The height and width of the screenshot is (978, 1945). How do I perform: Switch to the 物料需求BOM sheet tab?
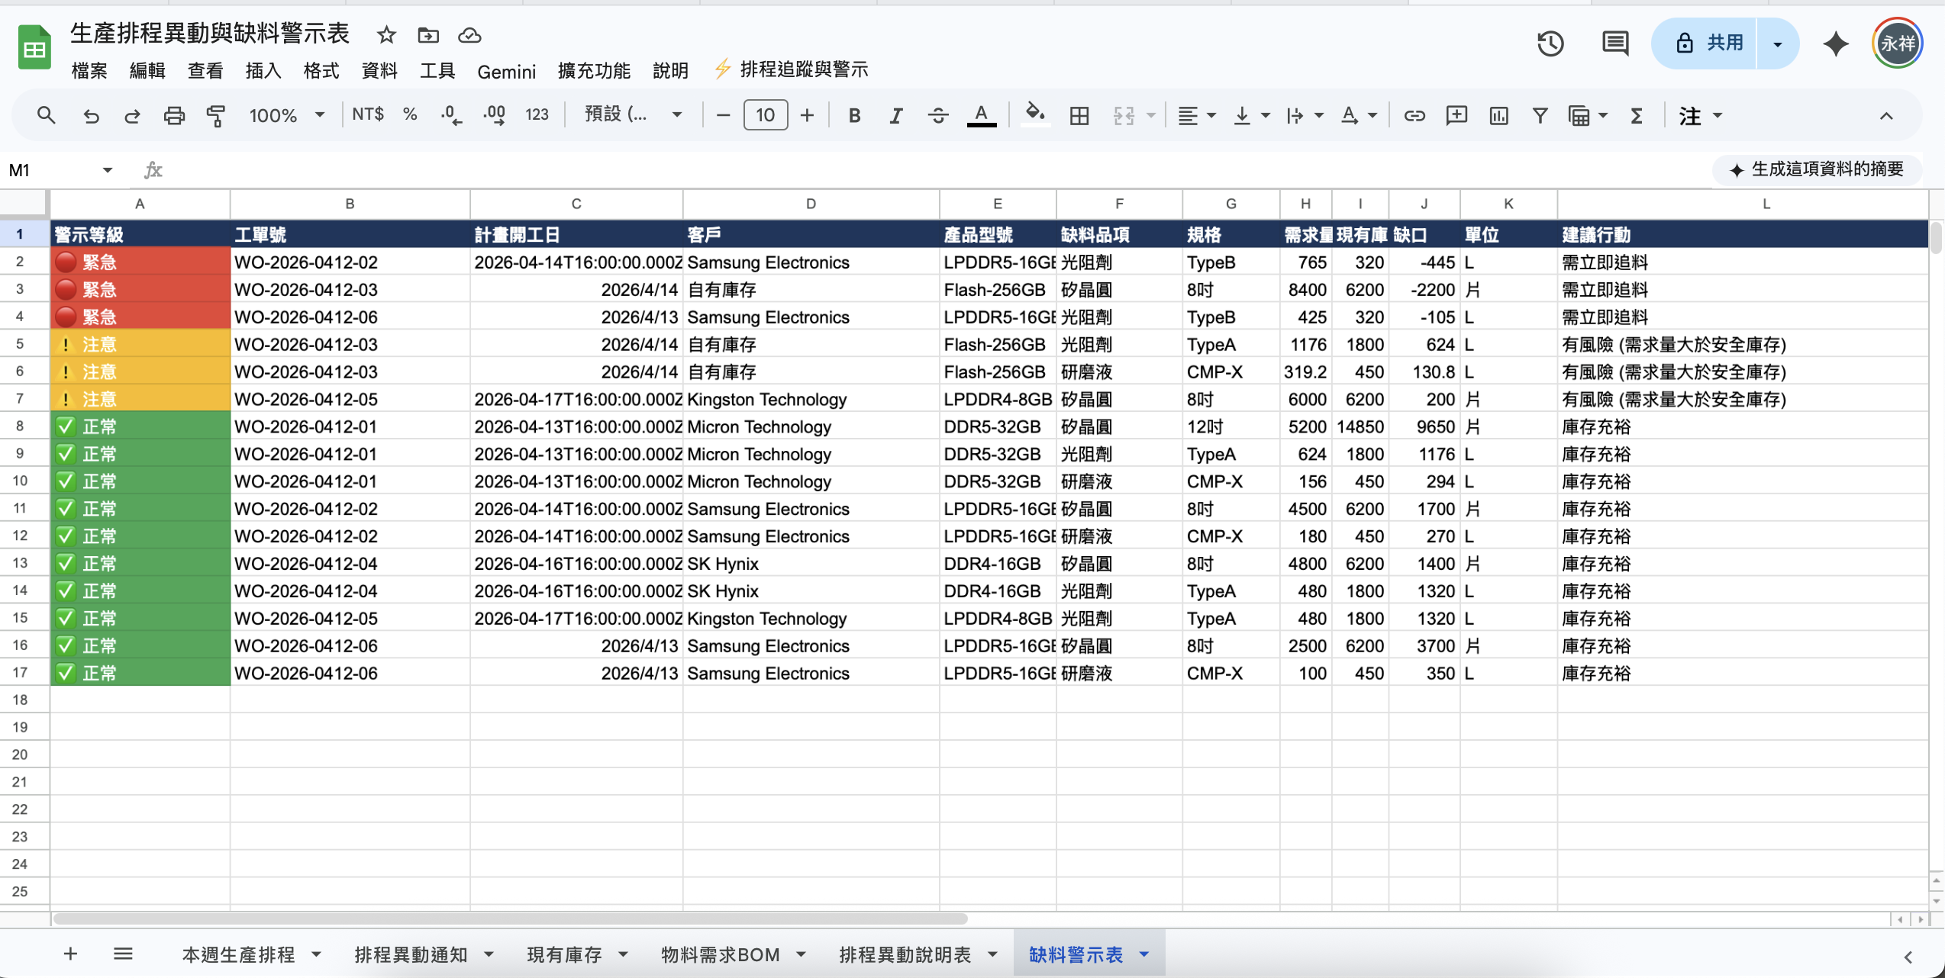coord(721,954)
